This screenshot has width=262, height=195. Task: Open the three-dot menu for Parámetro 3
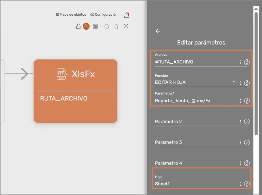click(x=241, y=142)
